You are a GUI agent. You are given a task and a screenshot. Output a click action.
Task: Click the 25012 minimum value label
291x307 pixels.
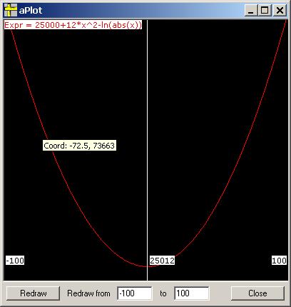162,261
